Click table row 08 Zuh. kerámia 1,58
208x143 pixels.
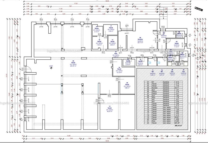coord(164,96)
